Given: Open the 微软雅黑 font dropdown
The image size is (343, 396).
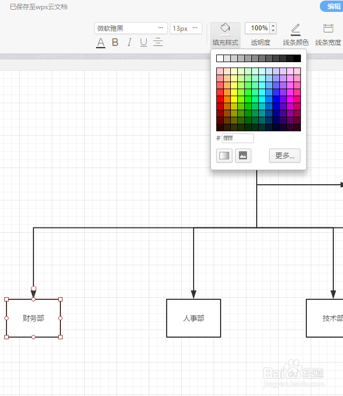Looking at the screenshot, I should 131,28.
